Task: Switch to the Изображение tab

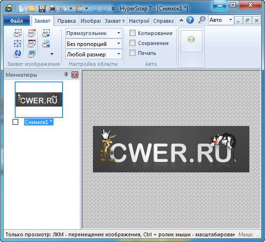Action: click(x=91, y=21)
